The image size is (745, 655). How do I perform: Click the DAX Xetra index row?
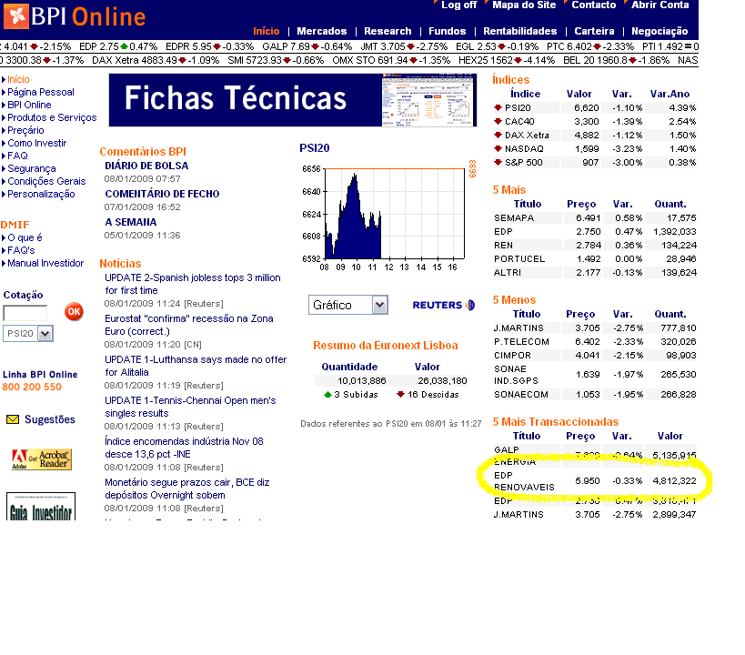(x=595, y=135)
